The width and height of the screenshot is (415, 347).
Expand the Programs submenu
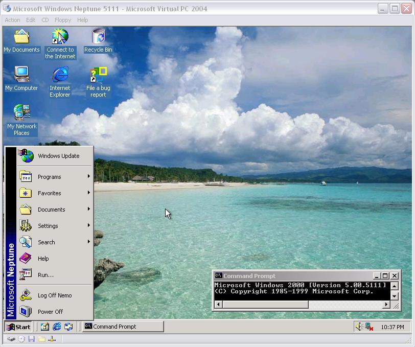55,176
